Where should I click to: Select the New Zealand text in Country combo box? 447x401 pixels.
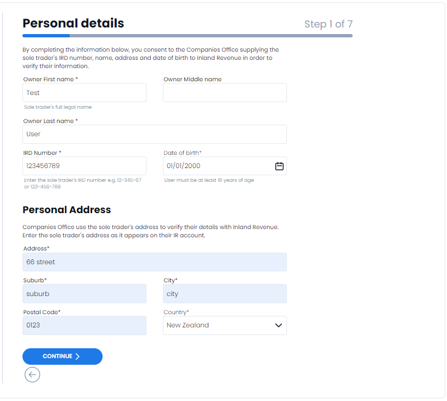point(188,325)
